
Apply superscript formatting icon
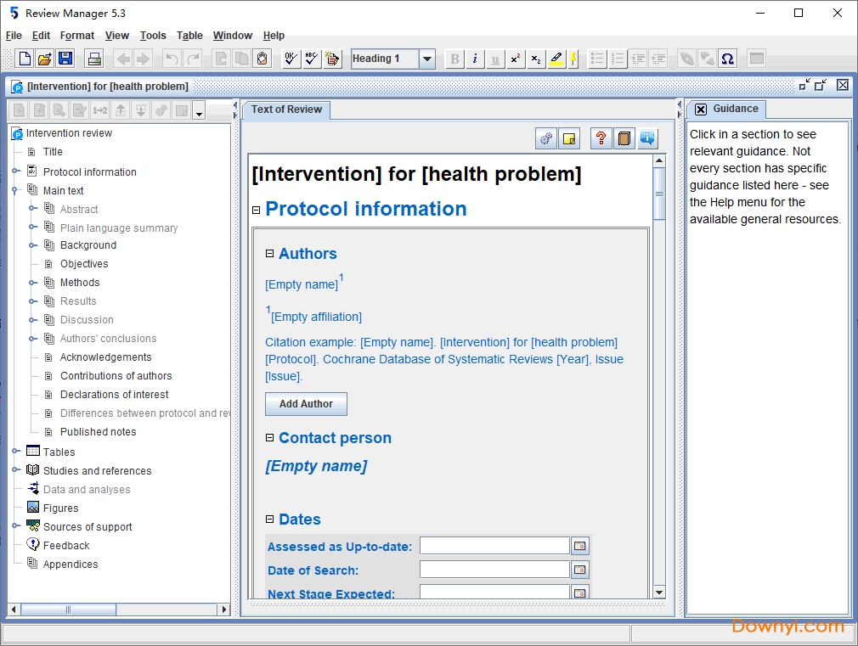[516, 59]
